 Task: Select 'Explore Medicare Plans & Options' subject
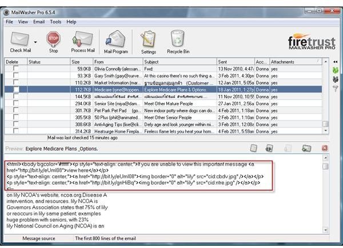click(175, 90)
